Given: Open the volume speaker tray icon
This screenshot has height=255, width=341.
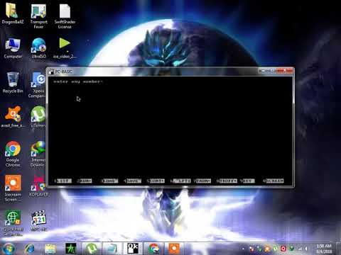Looking at the screenshot, I should click(x=306, y=249).
